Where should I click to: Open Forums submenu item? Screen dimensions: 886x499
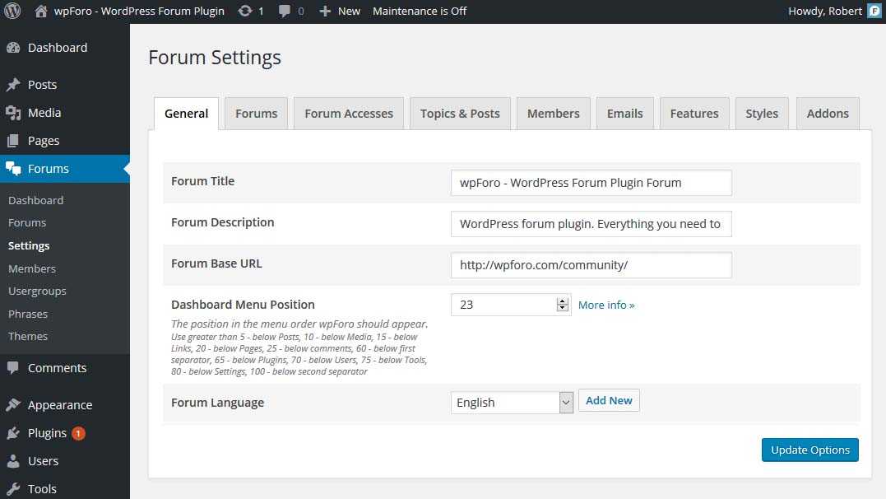27,223
